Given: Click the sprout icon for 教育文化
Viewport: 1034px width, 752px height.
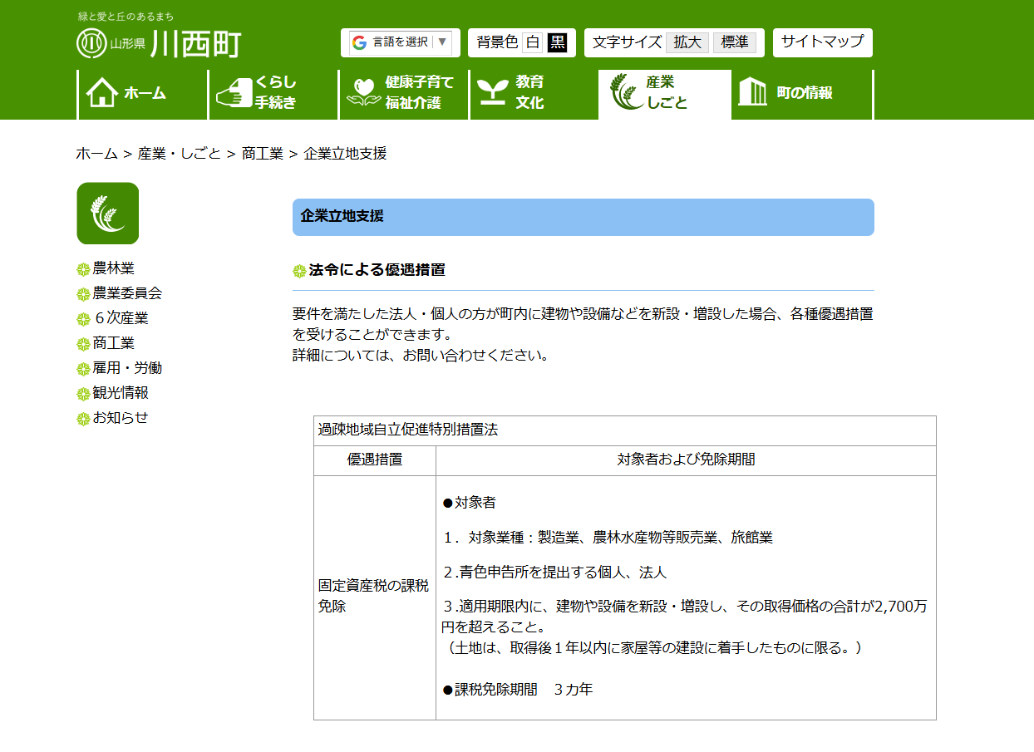Looking at the screenshot, I should tap(492, 93).
